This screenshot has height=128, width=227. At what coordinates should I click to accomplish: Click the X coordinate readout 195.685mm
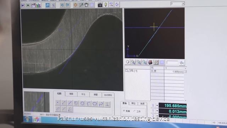point(173,106)
